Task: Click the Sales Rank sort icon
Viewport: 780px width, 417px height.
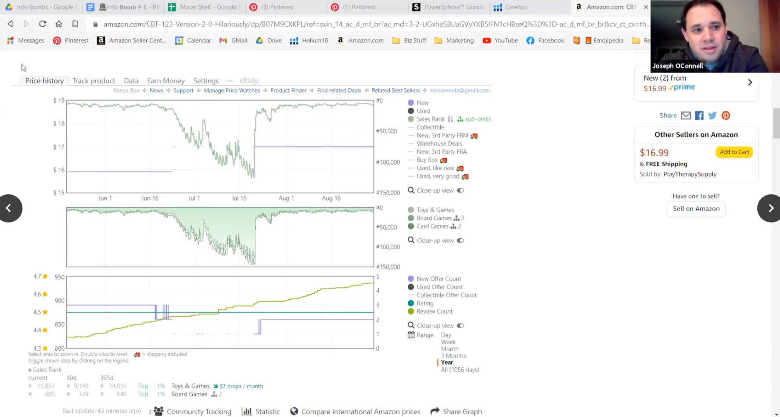Action: coord(450,119)
